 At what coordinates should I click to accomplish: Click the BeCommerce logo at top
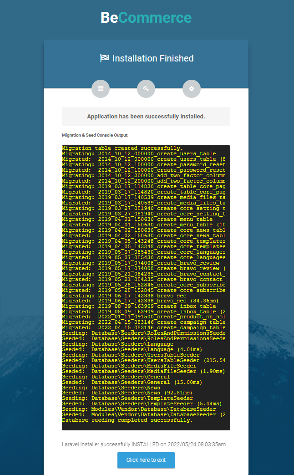(146, 18)
